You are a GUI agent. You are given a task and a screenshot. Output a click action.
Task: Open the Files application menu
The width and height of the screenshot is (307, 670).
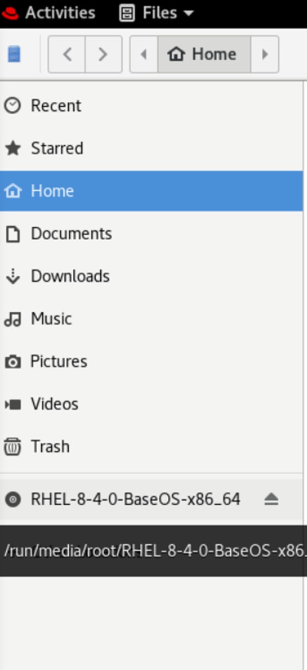click(x=156, y=13)
